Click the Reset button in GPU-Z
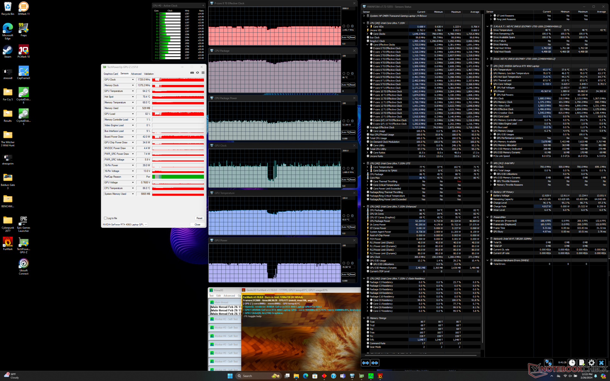 (x=199, y=218)
